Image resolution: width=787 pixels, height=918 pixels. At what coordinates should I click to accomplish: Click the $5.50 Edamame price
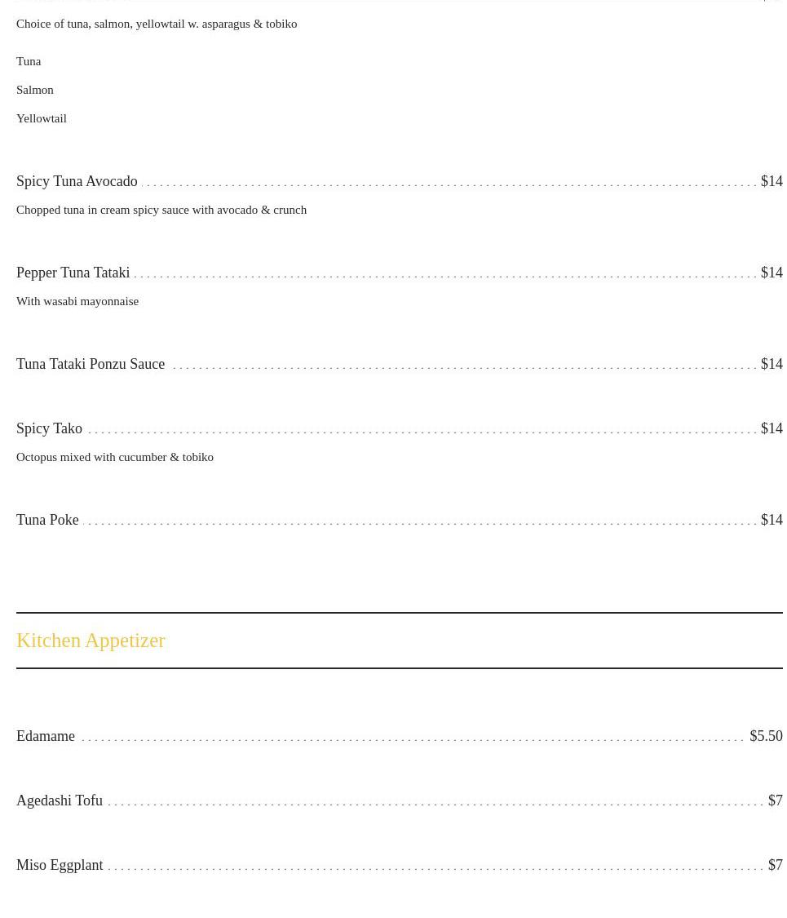(765, 736)
